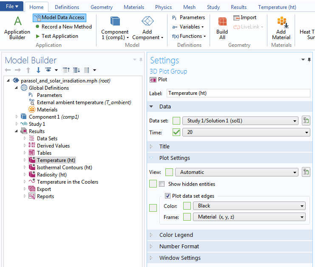Click the Label text field
Screen dimensions: 315x267
(x=238, y=93)
